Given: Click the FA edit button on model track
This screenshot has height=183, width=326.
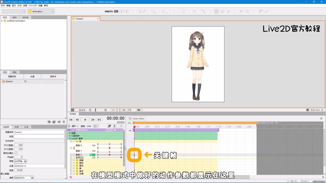Looking at the screenshot, I should click(109, 130).
